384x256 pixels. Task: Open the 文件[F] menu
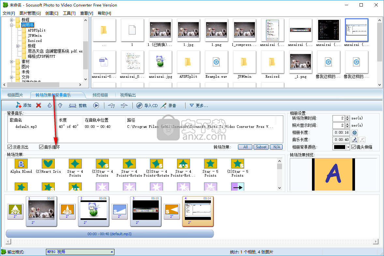[9, 13]
